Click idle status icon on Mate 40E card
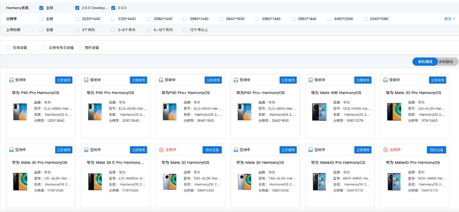The image size is (459, 212). click(x=311, y=80)
